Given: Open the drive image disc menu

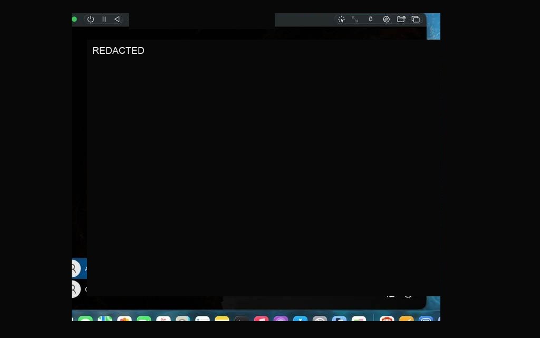Looking at the screenshot, I should [x=387, y=20].
